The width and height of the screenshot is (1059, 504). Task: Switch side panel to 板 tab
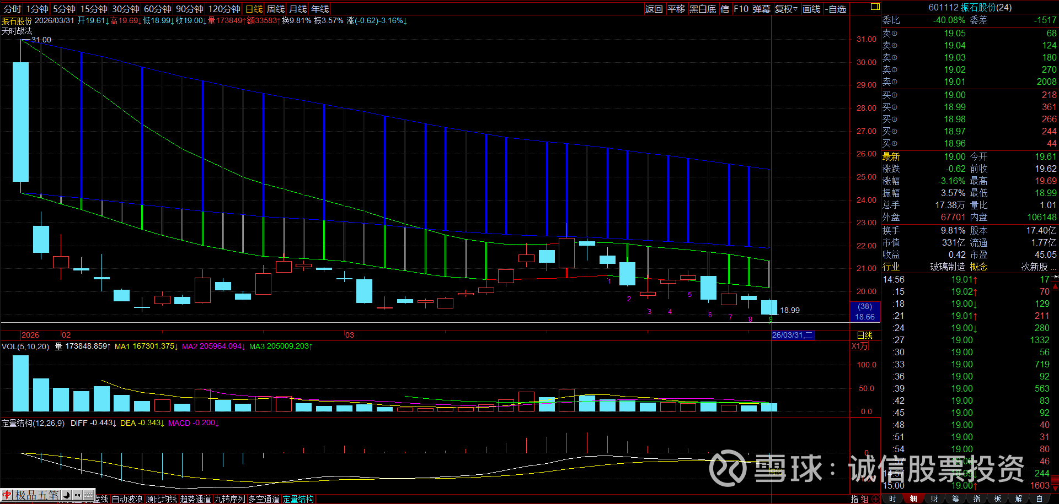tap(997, 498)
